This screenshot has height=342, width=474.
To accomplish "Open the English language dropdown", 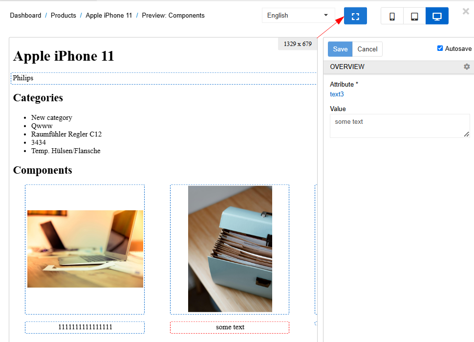I will click(x=298, y=16).
